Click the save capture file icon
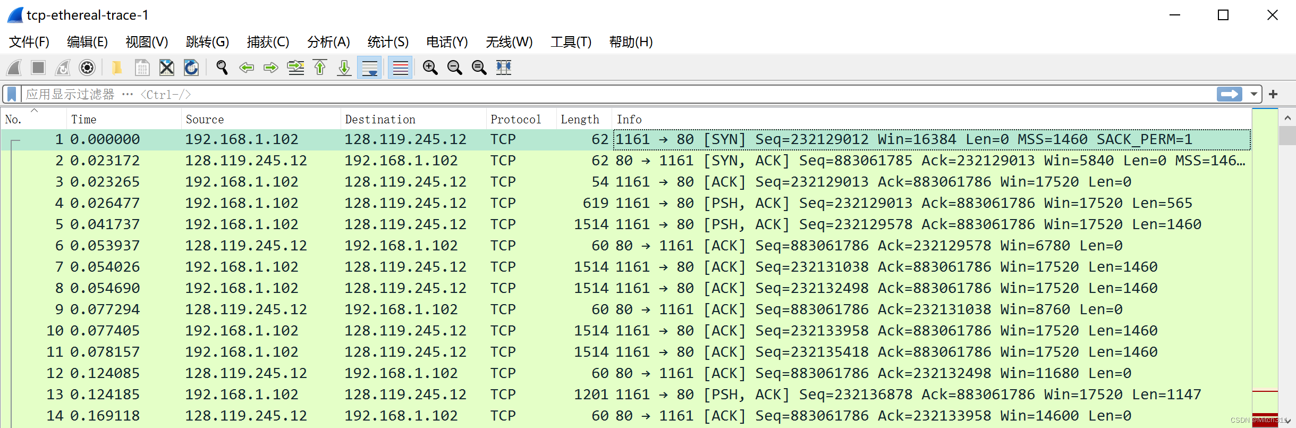 click(142, 68)
